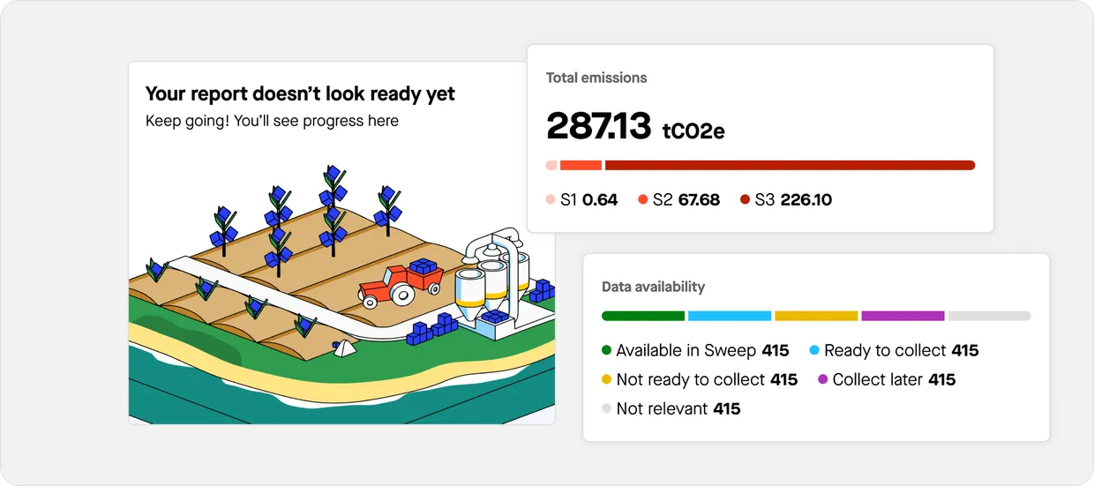Click the blue Ready to collect legend dot

click(814, 351)
